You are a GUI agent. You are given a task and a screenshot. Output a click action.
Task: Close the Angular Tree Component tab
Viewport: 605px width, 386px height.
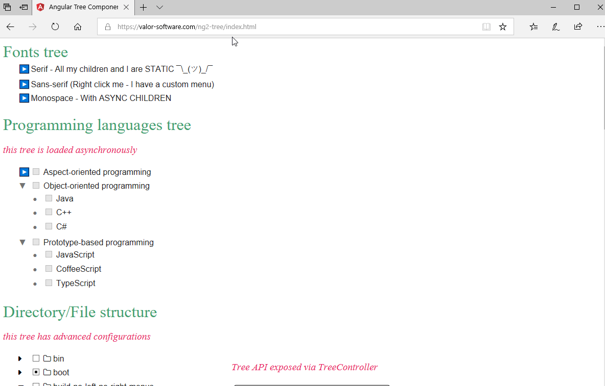(x=126, y=7)
